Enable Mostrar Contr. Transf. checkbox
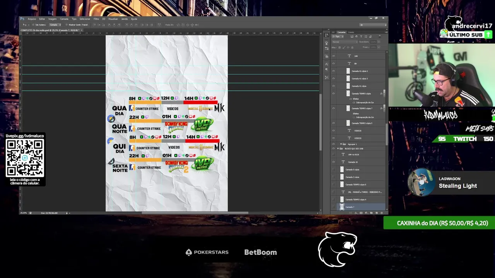 (x=67, y=25)
